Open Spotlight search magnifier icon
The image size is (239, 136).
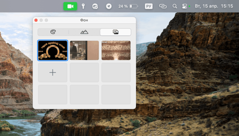[175, 6]
